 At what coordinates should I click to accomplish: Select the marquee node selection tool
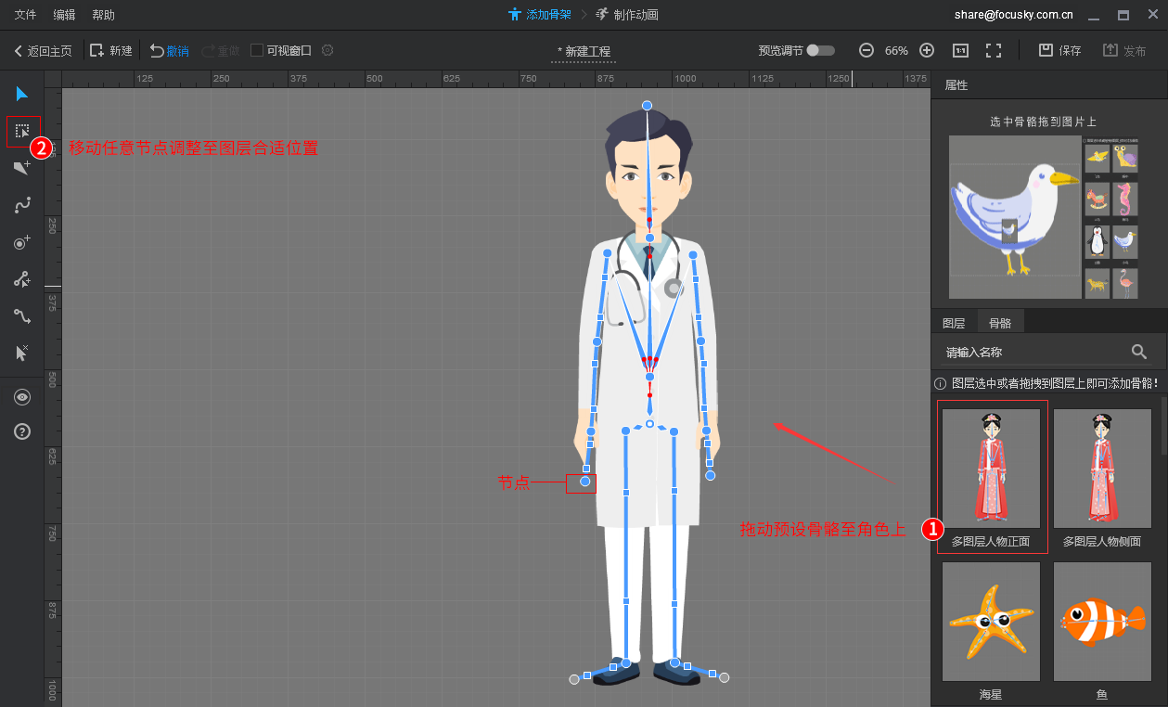coord(22,132)
